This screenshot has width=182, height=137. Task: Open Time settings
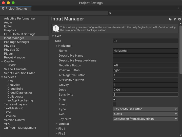(7, 112)
